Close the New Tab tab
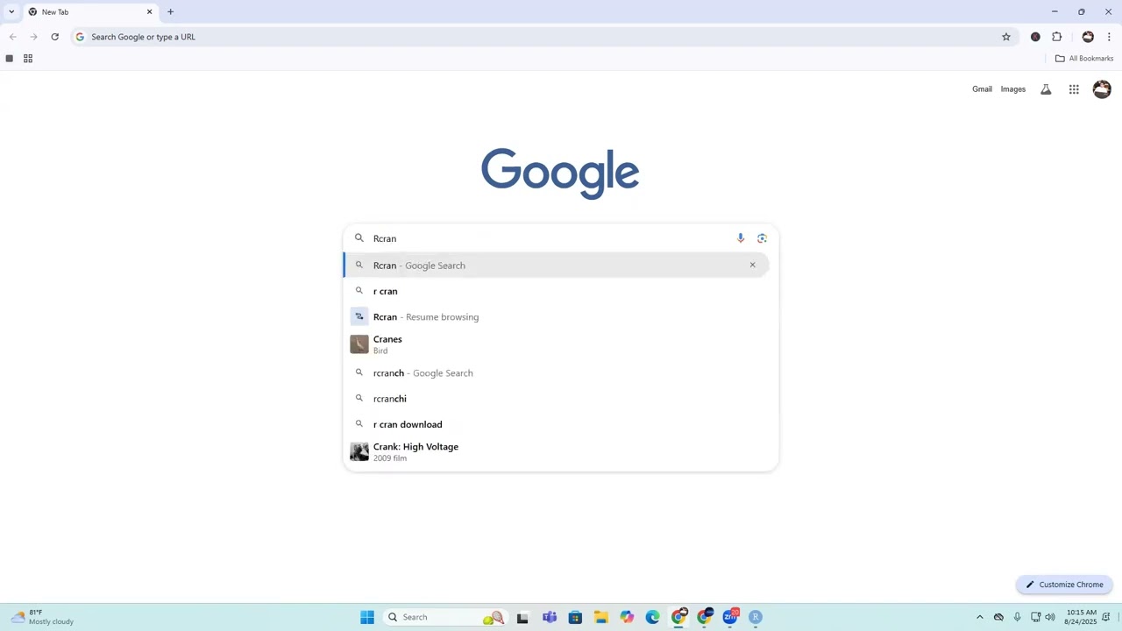This screenshot has width=1122, height=631. (149, 12)
